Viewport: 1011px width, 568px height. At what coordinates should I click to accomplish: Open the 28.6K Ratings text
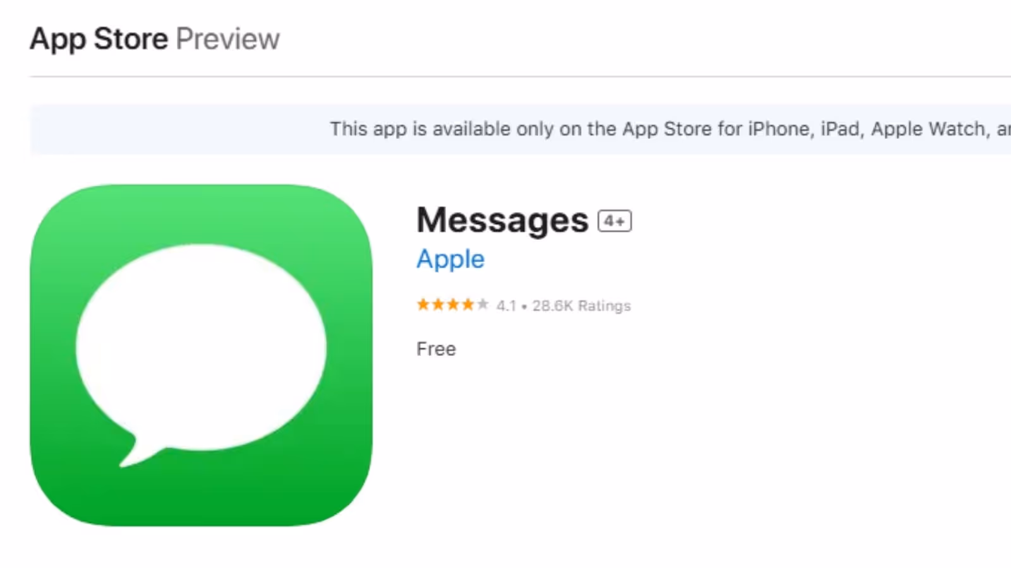(x=581, y=306)
